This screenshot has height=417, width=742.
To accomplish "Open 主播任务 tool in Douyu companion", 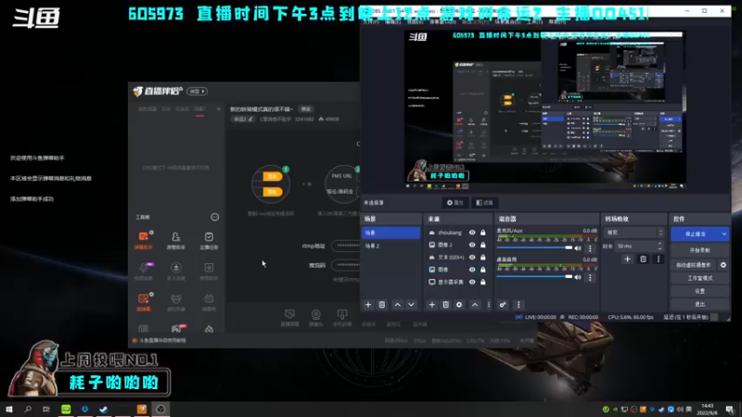I will [209, 240].
